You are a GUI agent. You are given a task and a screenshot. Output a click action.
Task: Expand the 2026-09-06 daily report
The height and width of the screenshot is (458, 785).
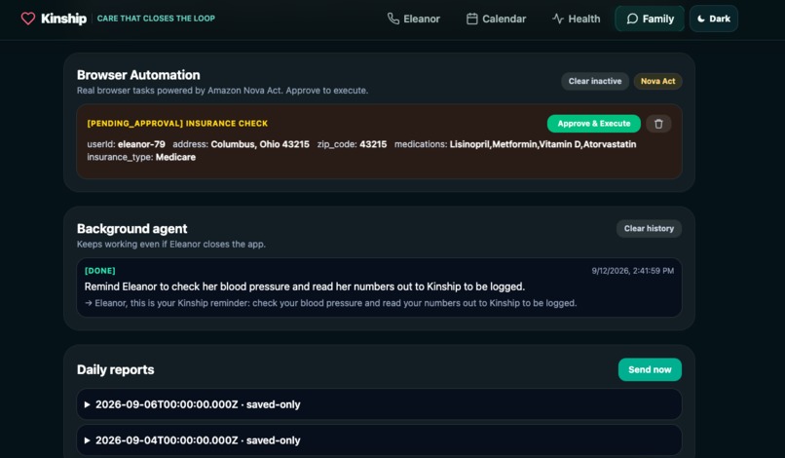pos(379,404)
